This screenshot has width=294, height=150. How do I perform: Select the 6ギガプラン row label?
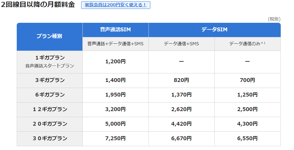click(50, 95)
